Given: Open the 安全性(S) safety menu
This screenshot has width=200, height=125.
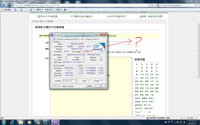Looking at the screenshot, I should 49,10.
